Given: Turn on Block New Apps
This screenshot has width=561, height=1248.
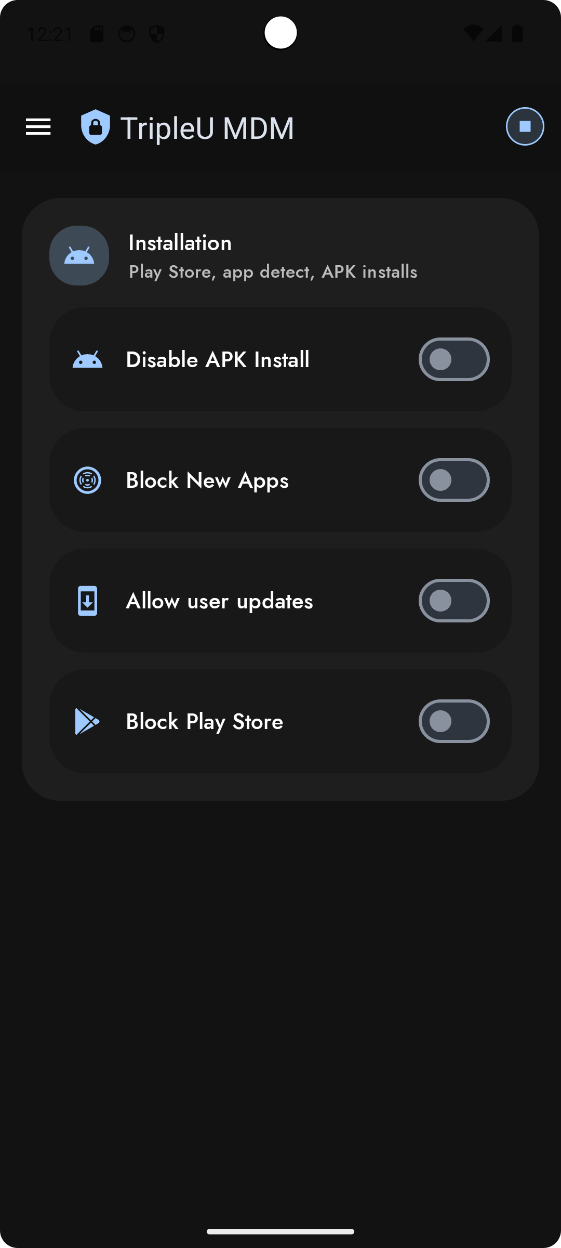Looking at the screenshot, I should pyautogui.click(x=453, y=480).
